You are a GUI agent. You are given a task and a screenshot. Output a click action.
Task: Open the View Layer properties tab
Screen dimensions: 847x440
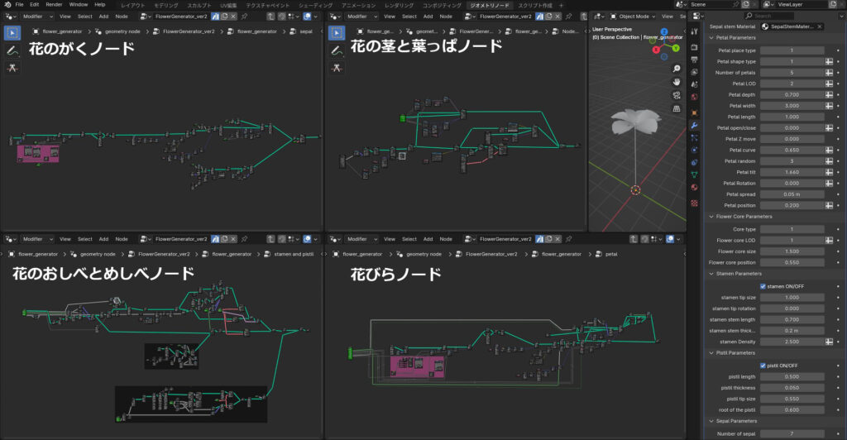pos(695,72)
